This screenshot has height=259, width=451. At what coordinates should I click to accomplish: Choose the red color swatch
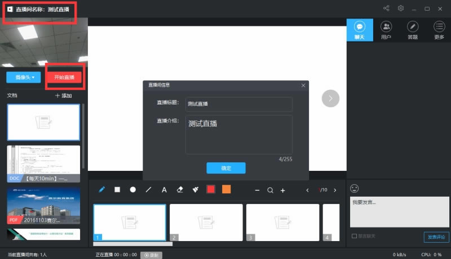point(211,190)
